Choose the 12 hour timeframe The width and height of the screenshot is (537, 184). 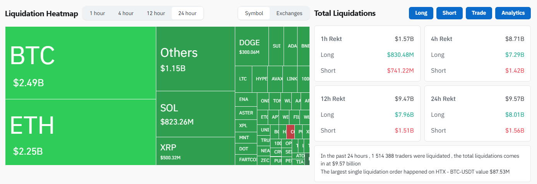[156, 13]
